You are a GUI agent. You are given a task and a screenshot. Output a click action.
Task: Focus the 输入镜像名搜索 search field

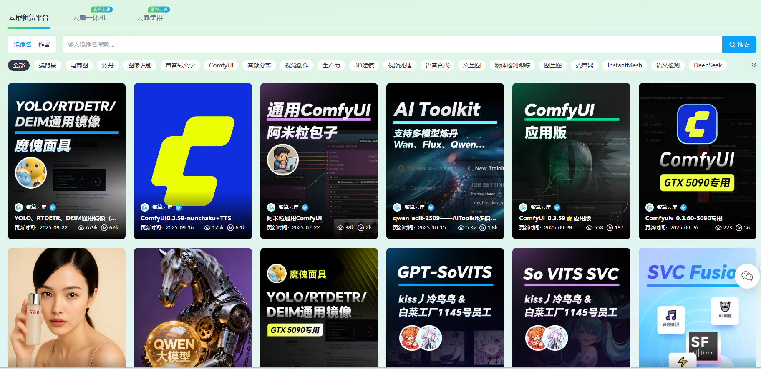point(393,45)
